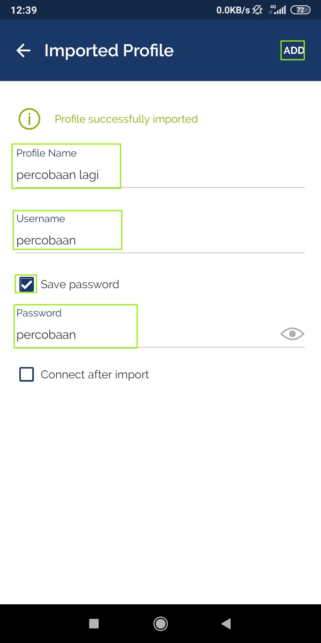Tap the "Connect after import" label
The image size is (321, 643).
coord(95,374)
